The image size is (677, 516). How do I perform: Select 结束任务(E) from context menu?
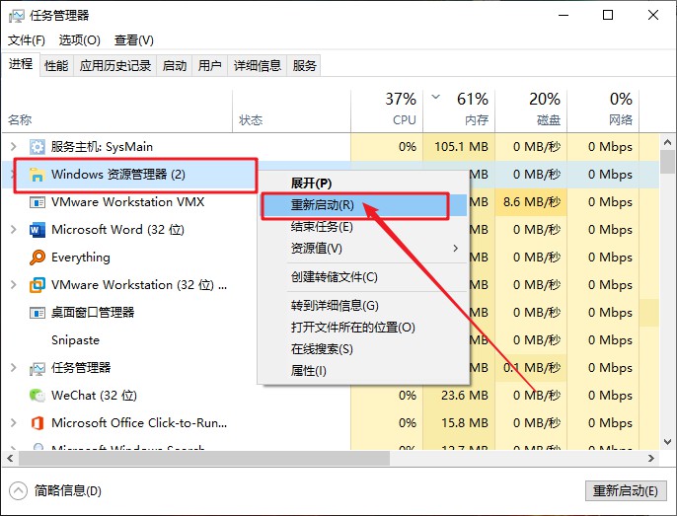coord(322,227)
